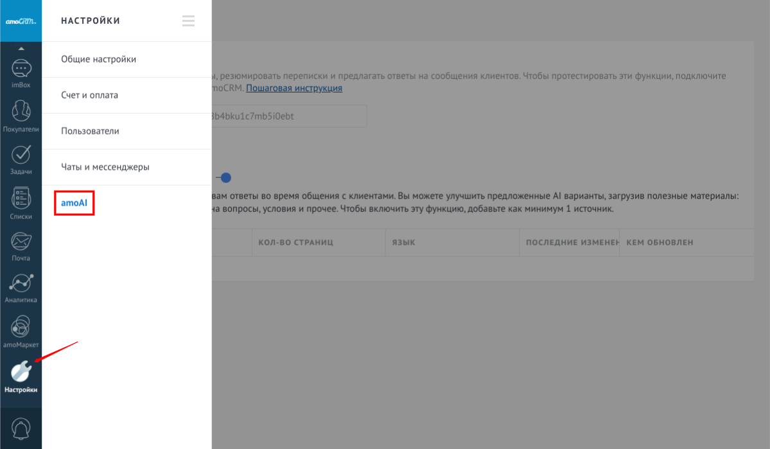Open the notifications bell icon
Viewport: 770px width, 449px height.
pos(21,428)
